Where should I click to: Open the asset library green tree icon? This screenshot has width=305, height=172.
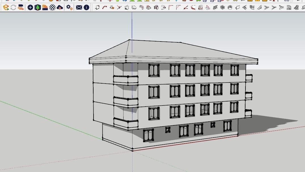37,7
